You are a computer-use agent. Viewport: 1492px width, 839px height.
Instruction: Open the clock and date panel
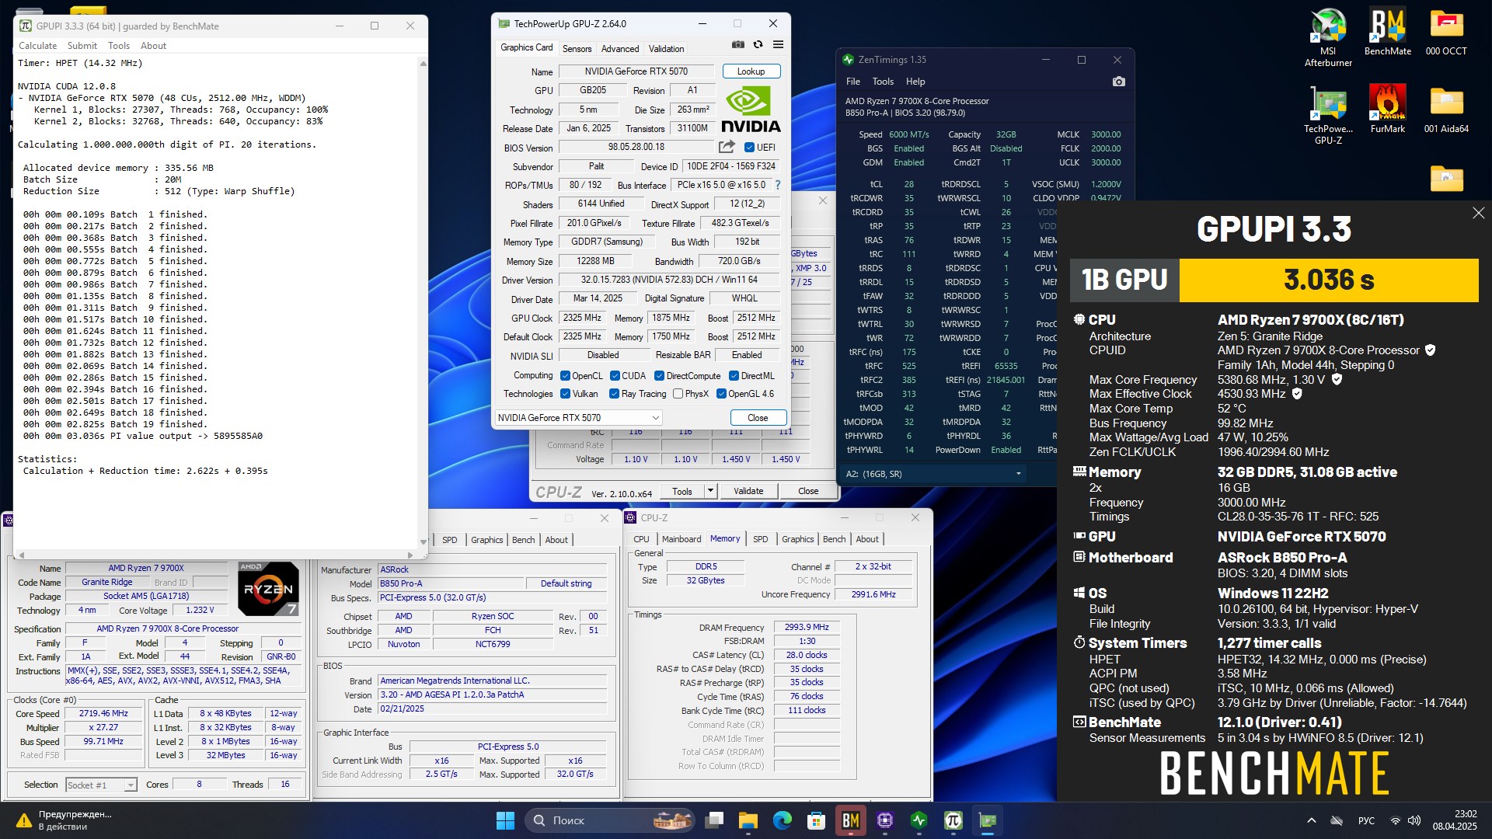coord(1455,820)
